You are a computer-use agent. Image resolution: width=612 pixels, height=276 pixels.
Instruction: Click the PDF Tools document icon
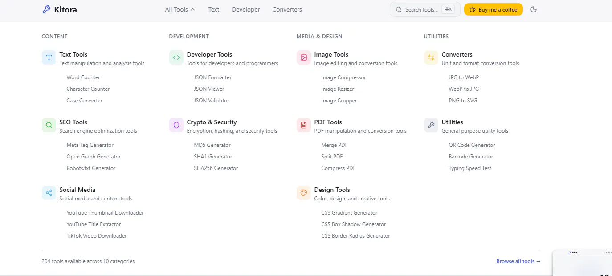(x=304, y=125)
